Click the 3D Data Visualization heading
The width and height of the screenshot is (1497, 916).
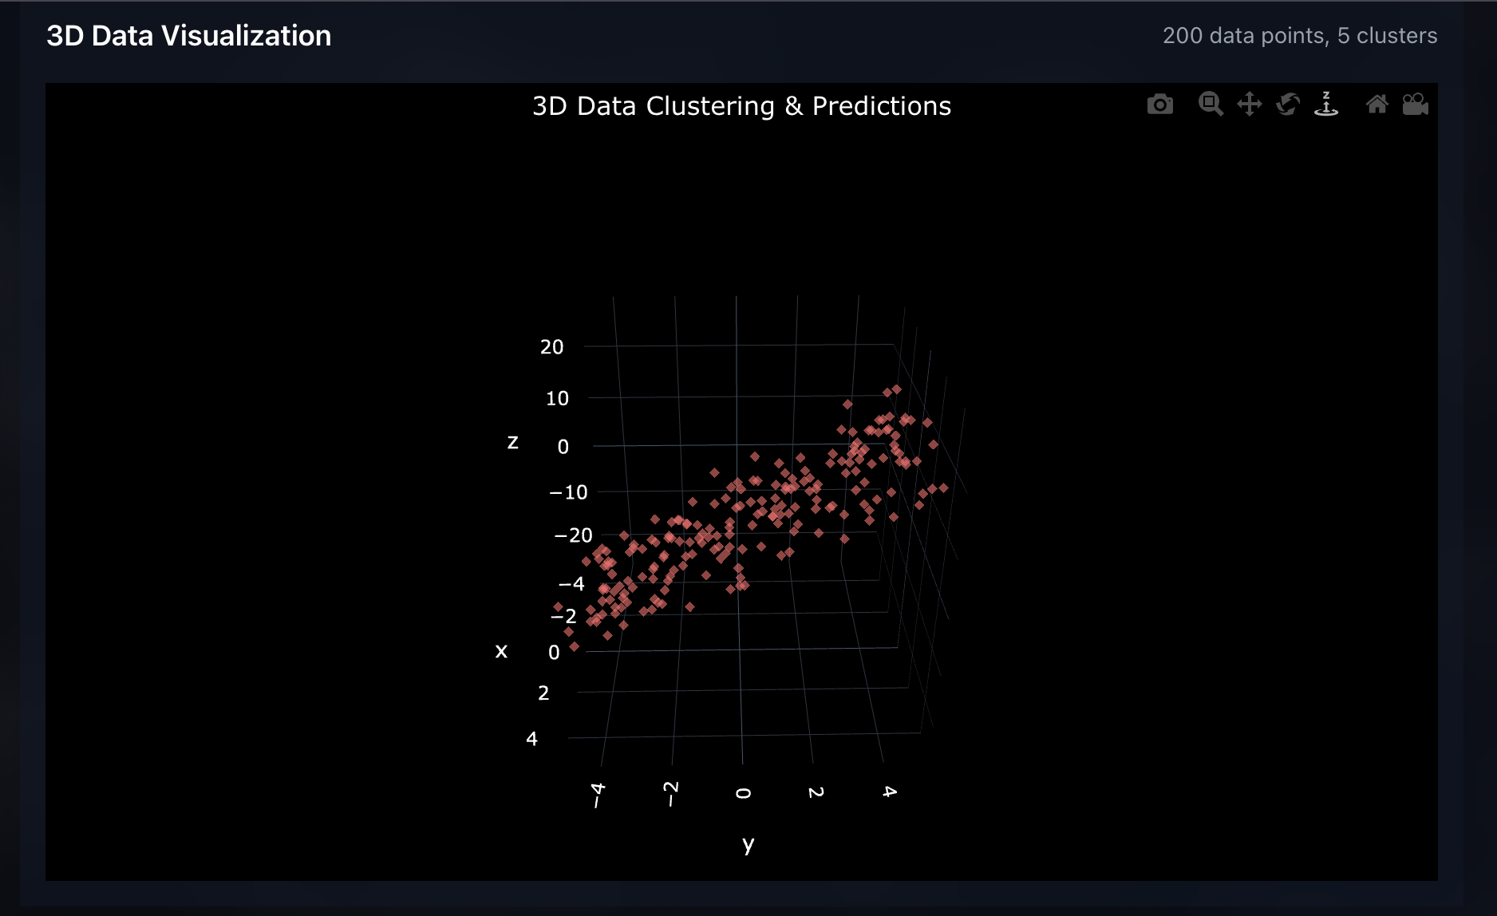tap(188, 35)
